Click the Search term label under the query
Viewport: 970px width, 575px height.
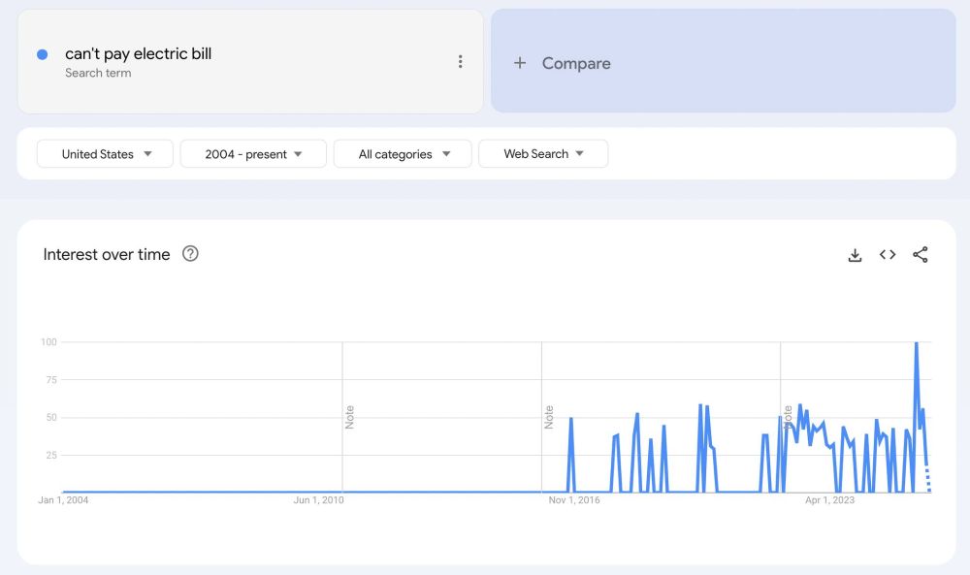tap(98, 73)
